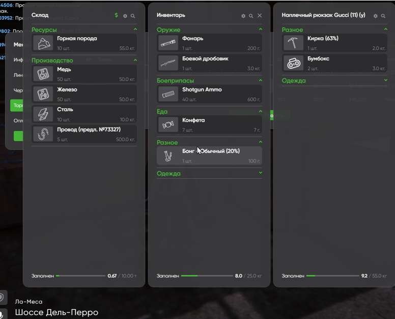
Task: Select the Сталь steel icon
Action: pyautogui.click(x=43, y=114)
